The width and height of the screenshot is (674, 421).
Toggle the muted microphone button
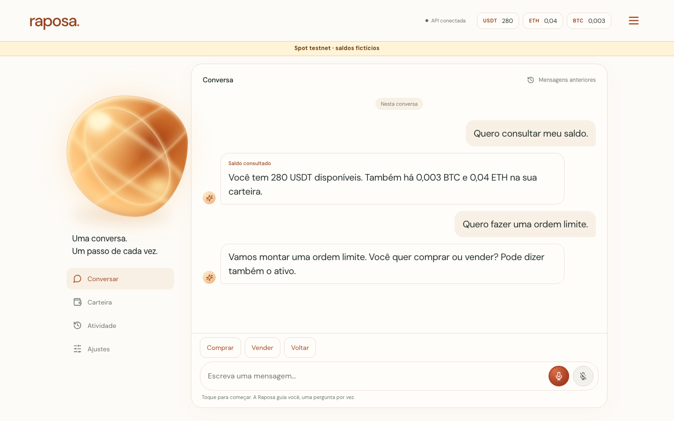point(583,376)
